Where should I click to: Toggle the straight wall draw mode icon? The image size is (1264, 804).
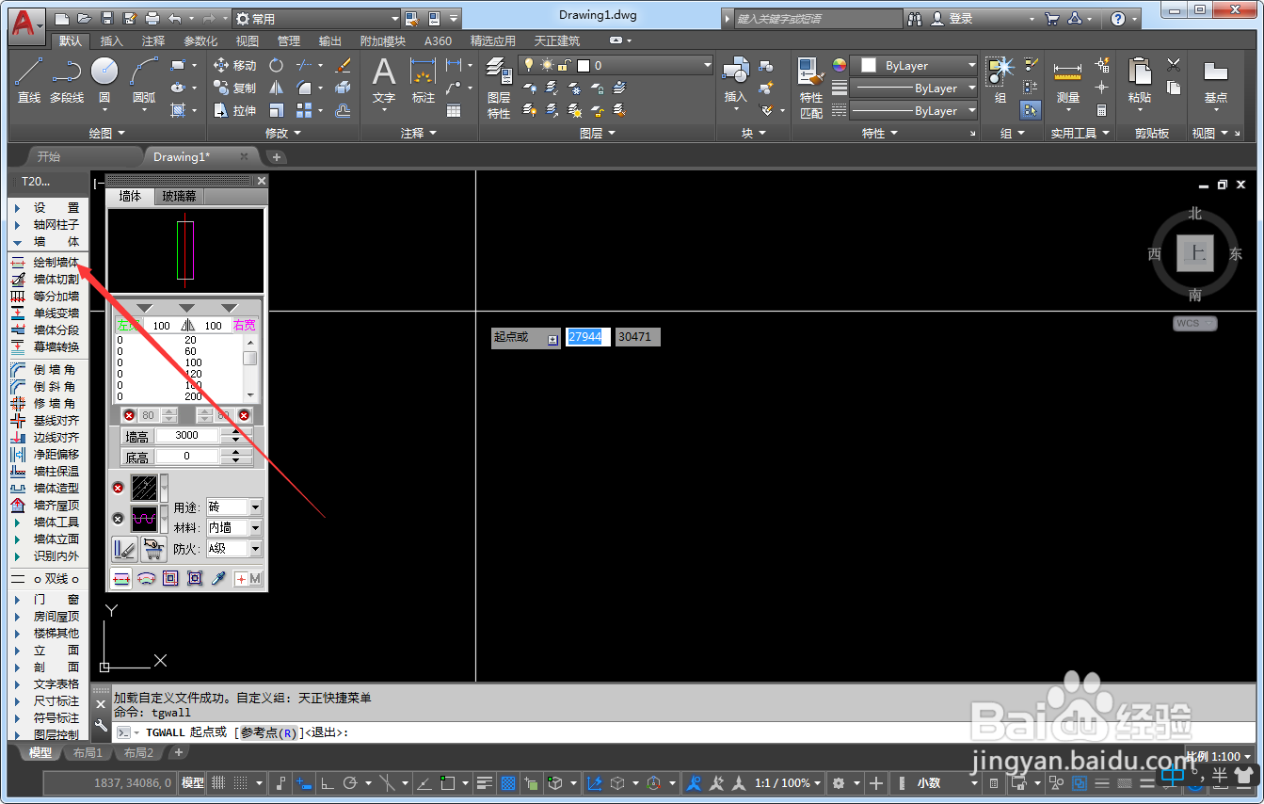121,578
